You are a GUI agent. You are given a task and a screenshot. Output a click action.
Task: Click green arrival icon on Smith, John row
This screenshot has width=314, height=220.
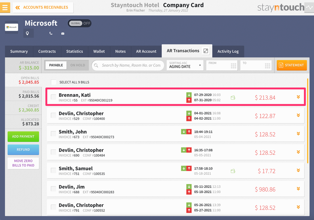184,132
